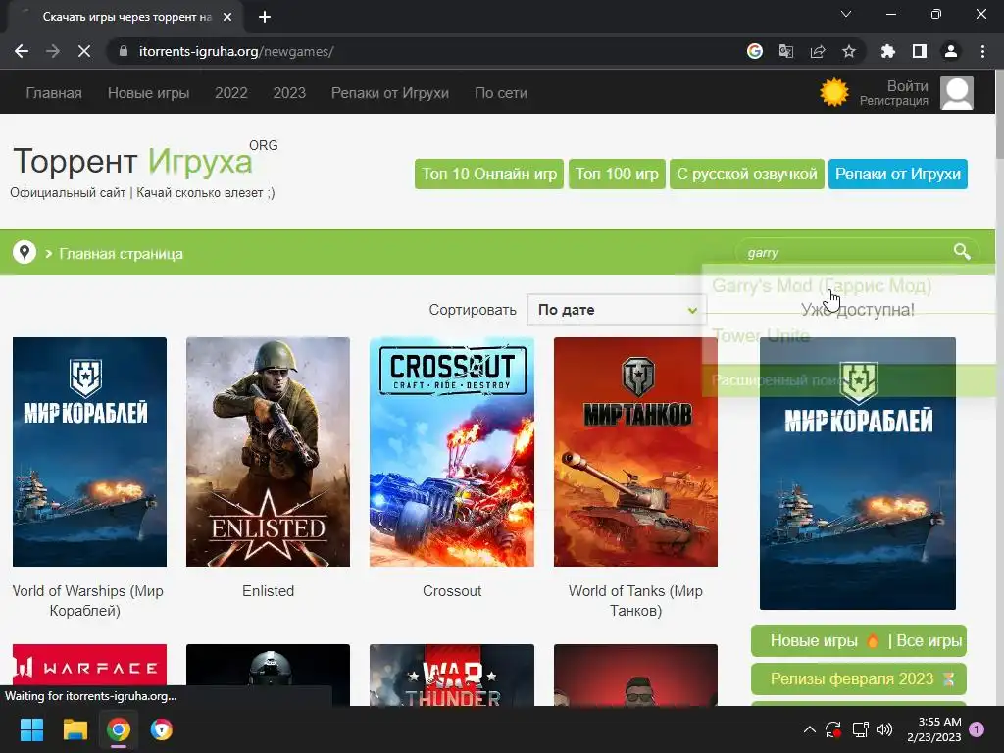Open War Thunder game cover

point(452,675)
